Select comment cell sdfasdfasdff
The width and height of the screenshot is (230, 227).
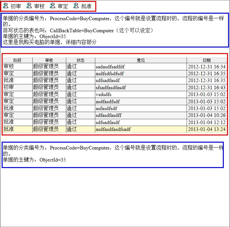coord(141,115)
